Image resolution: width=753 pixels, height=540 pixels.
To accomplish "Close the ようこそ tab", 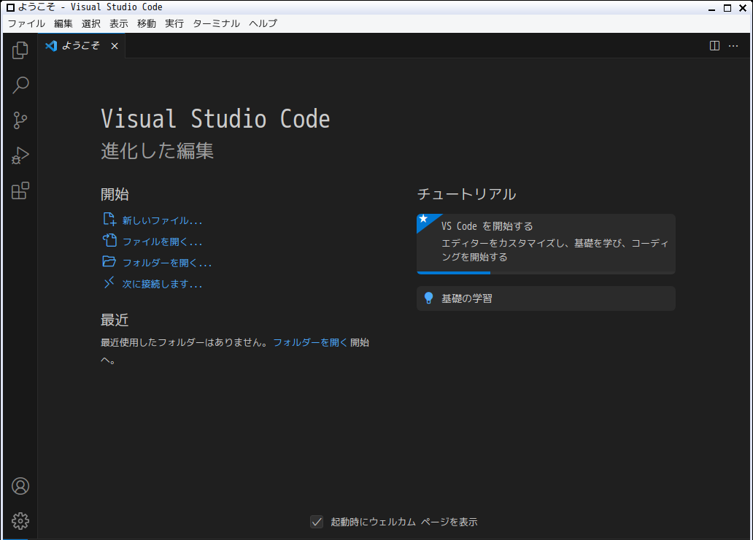I will pos(115,46).
